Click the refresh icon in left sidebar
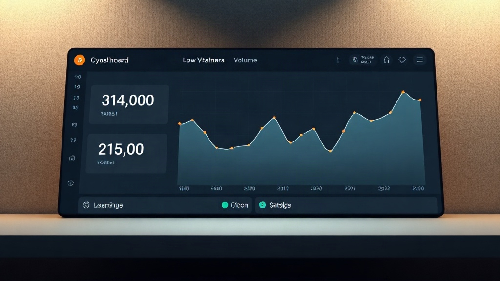This screenshot has width=500, height=281. click(72, 159)
